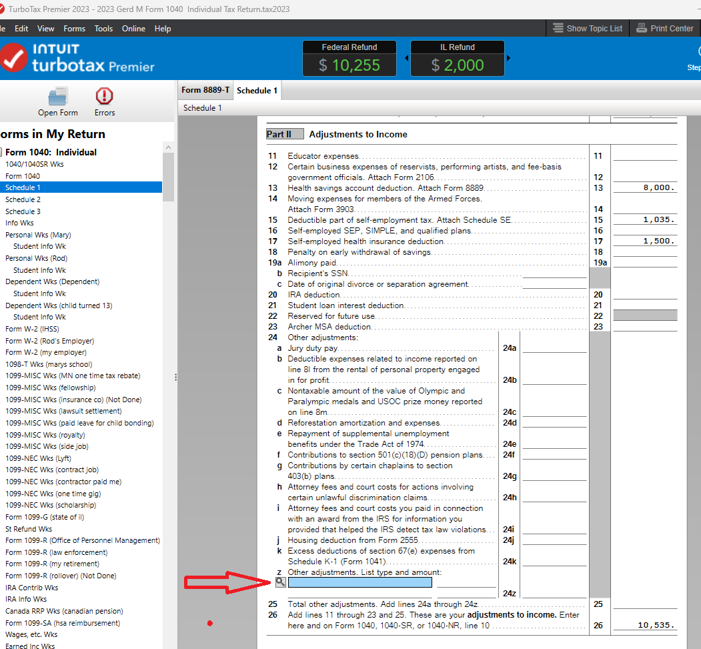Click the forms list scrollbar thumb
The width and height of the screenshot is (701, 649).
tap(168, 177)
